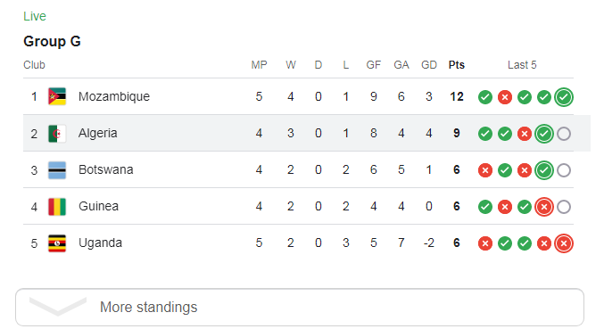This screenshot has height=329, width=604.
Task: Expand the More standings section
Action: coord(300,307)
